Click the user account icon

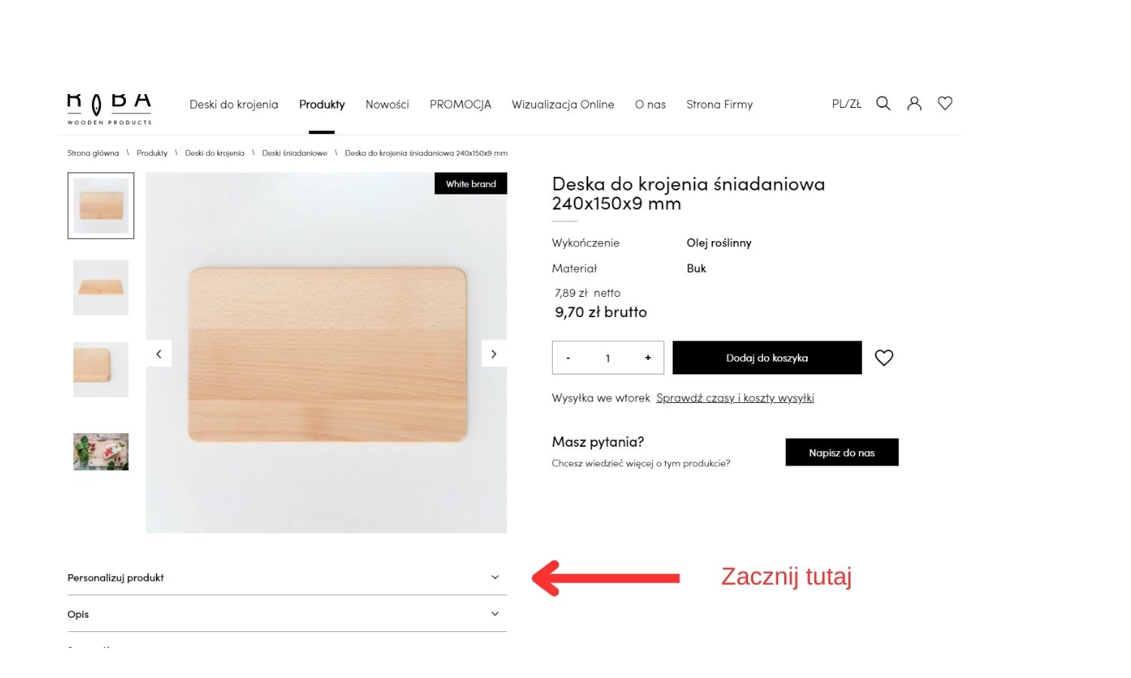(914, 104)
